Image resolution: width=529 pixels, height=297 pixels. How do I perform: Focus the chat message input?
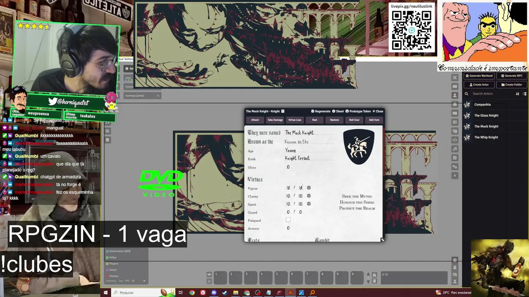414,278
